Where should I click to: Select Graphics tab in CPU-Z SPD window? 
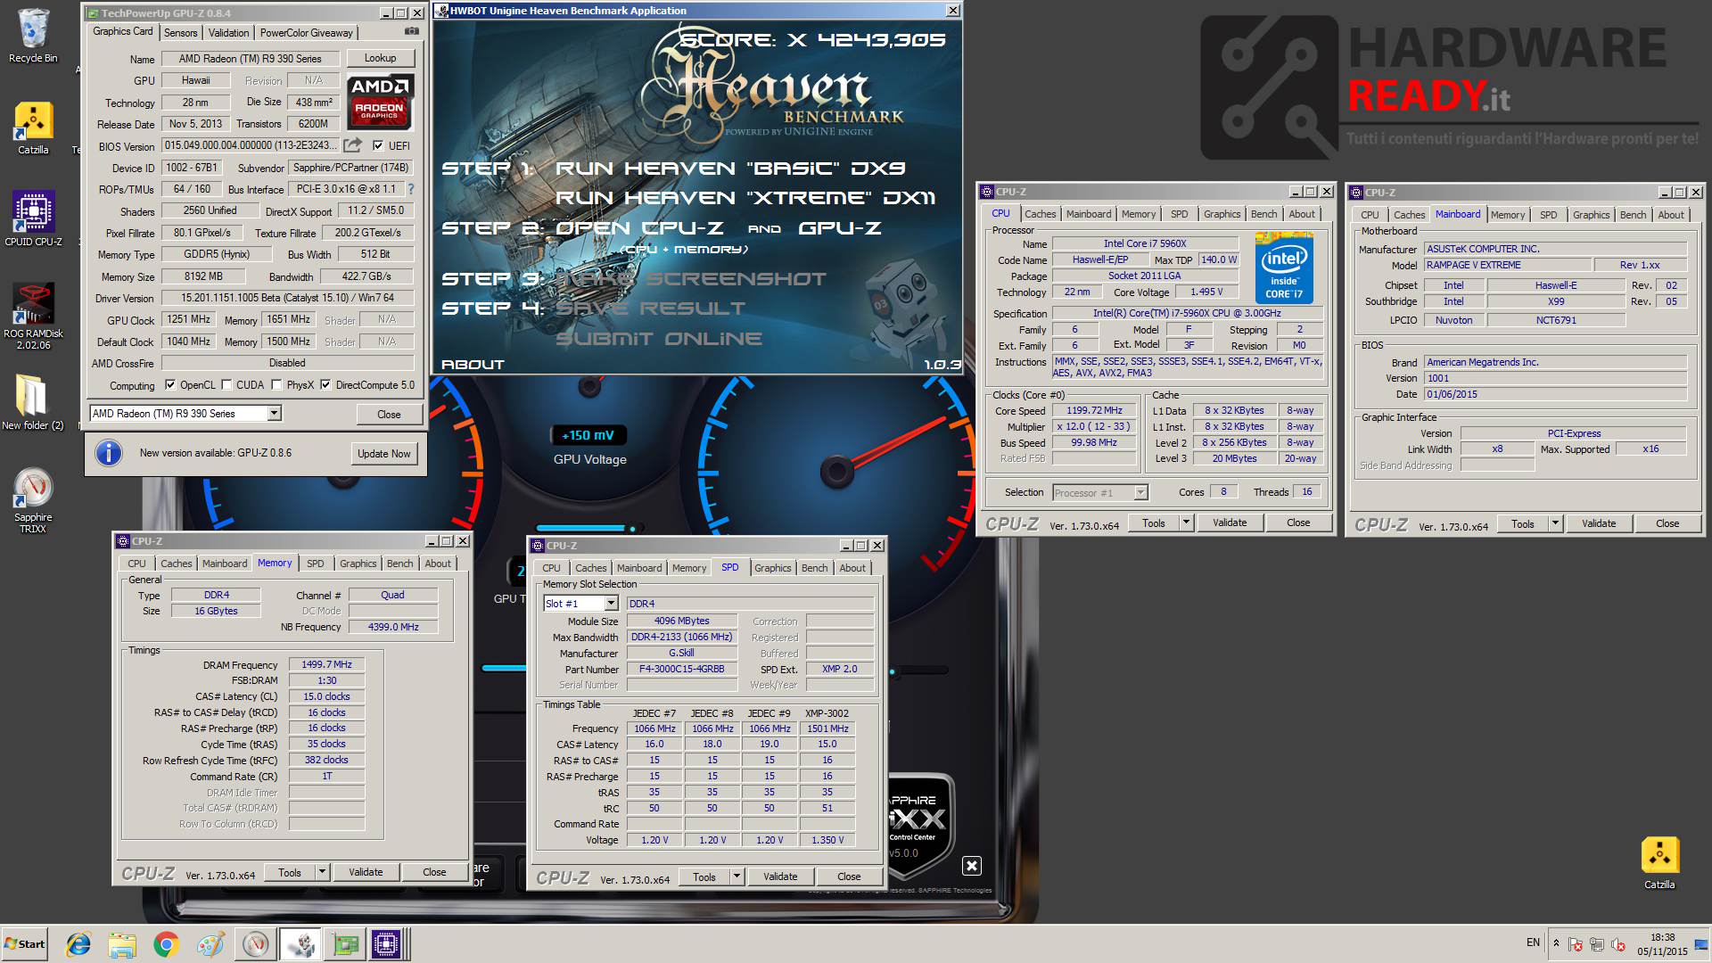pyautogui.click(x=772, y=568)
